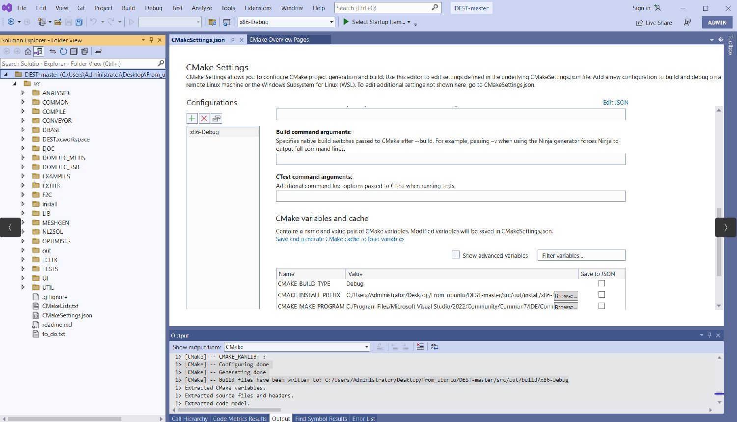Image resolution: width=737 pixels, height=422 pixels.
Task: Click the Undo toolbar icon
Action: click(93, 22)
